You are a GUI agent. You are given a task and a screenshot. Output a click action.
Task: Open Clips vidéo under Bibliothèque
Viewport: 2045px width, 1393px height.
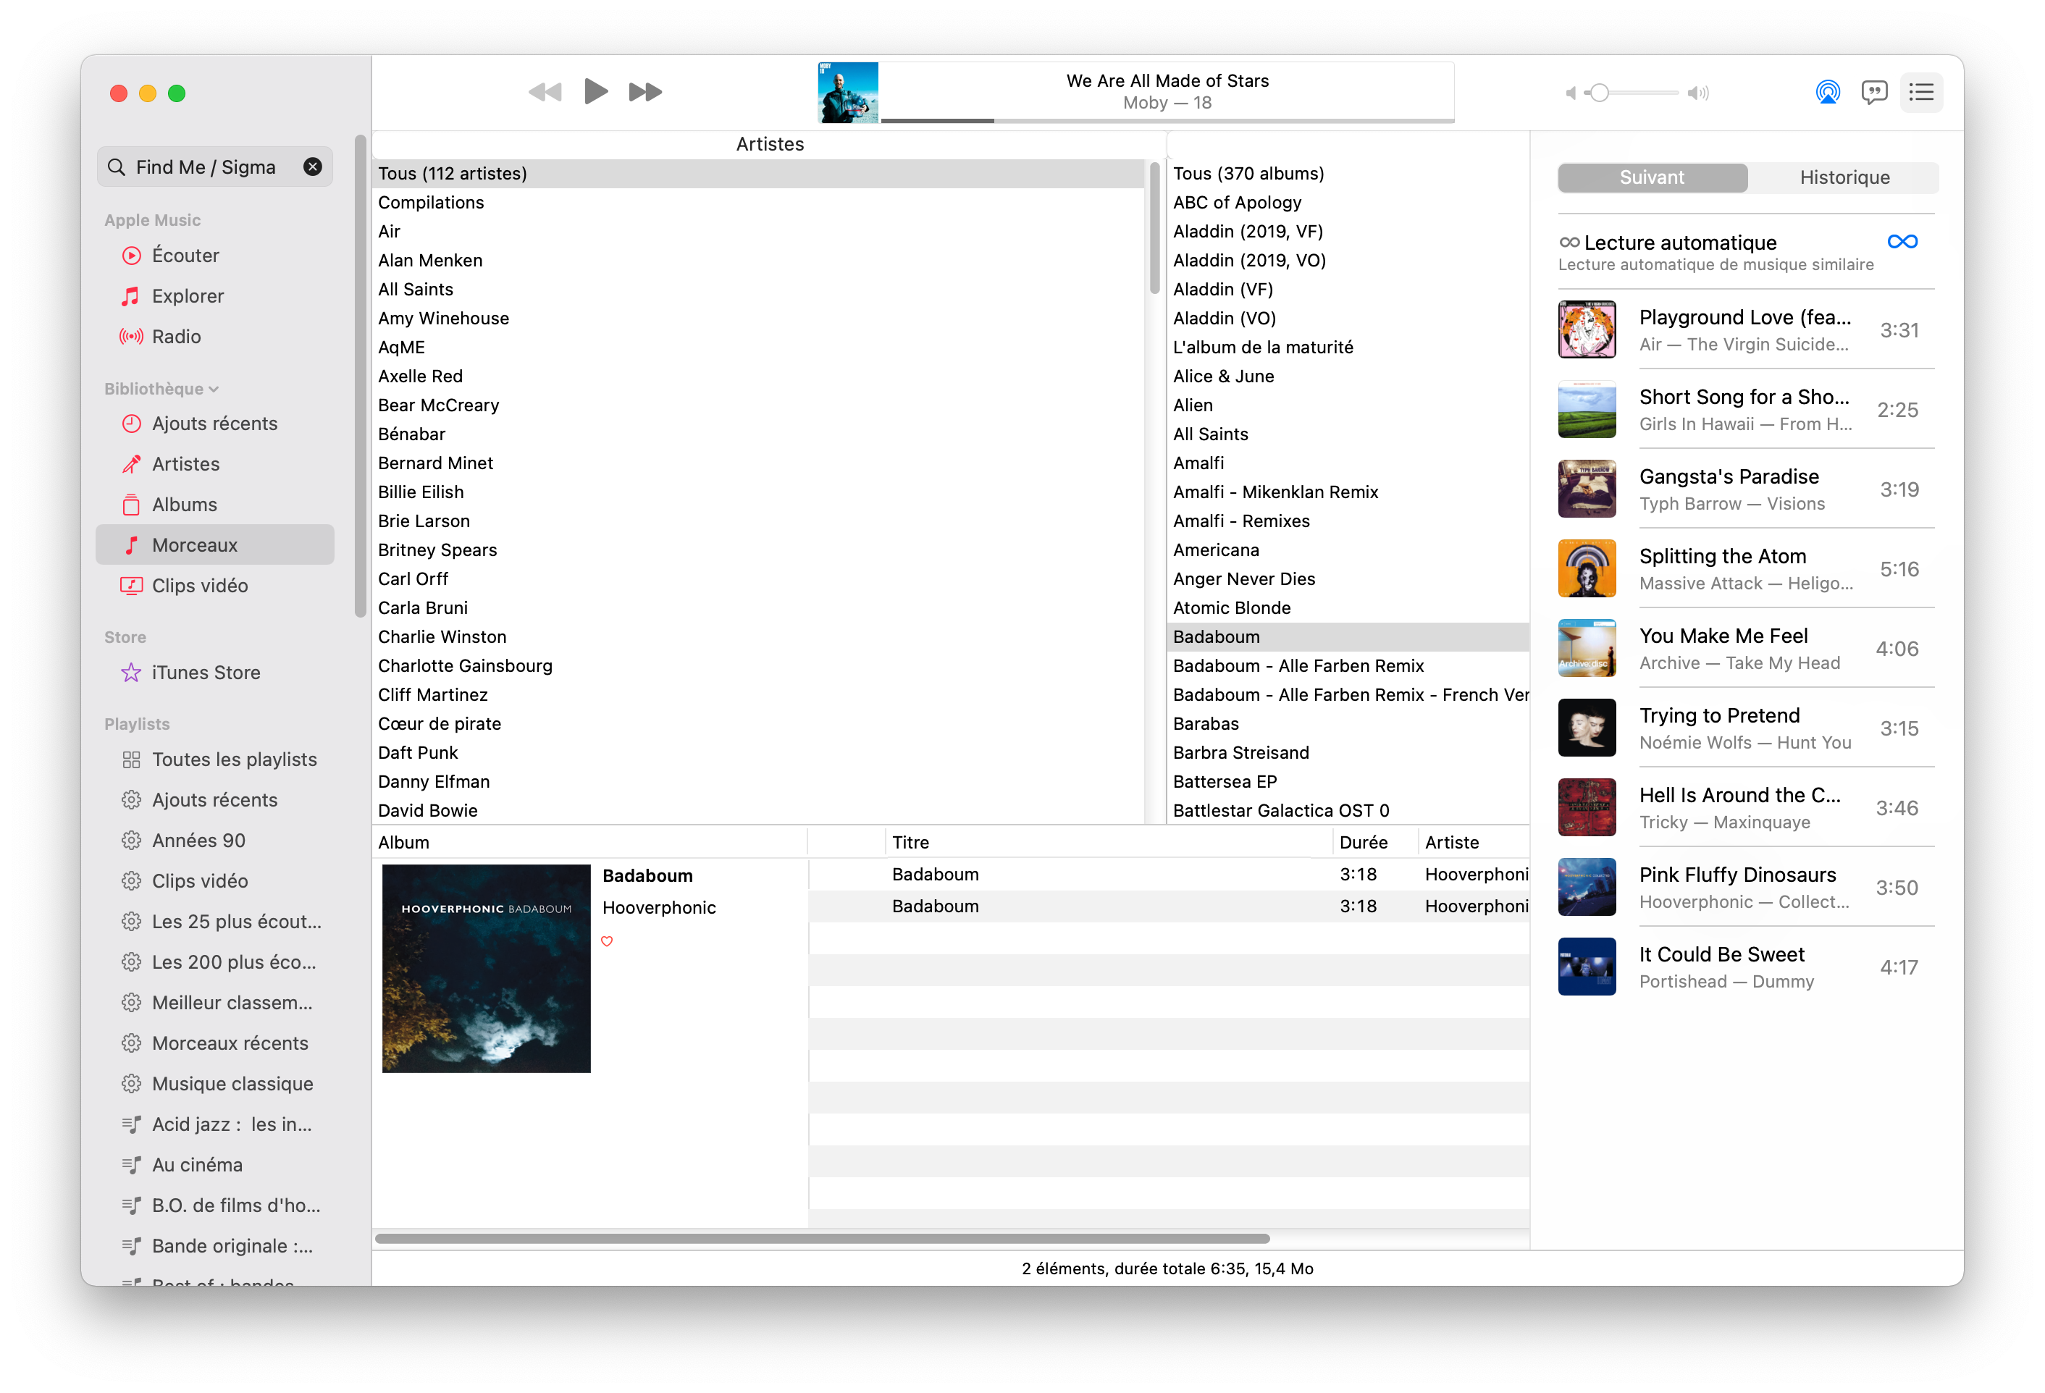tap(214, 585)
